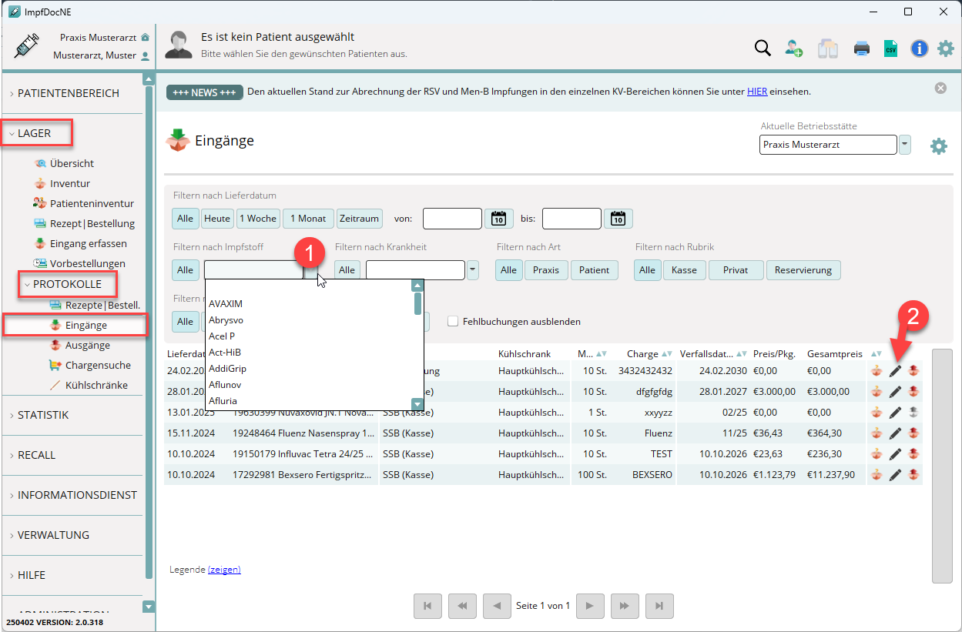Edit the Fluenz entry with its pencil icon
The width and height of the screenshot is (962, 632).
[x=895, y=433]
